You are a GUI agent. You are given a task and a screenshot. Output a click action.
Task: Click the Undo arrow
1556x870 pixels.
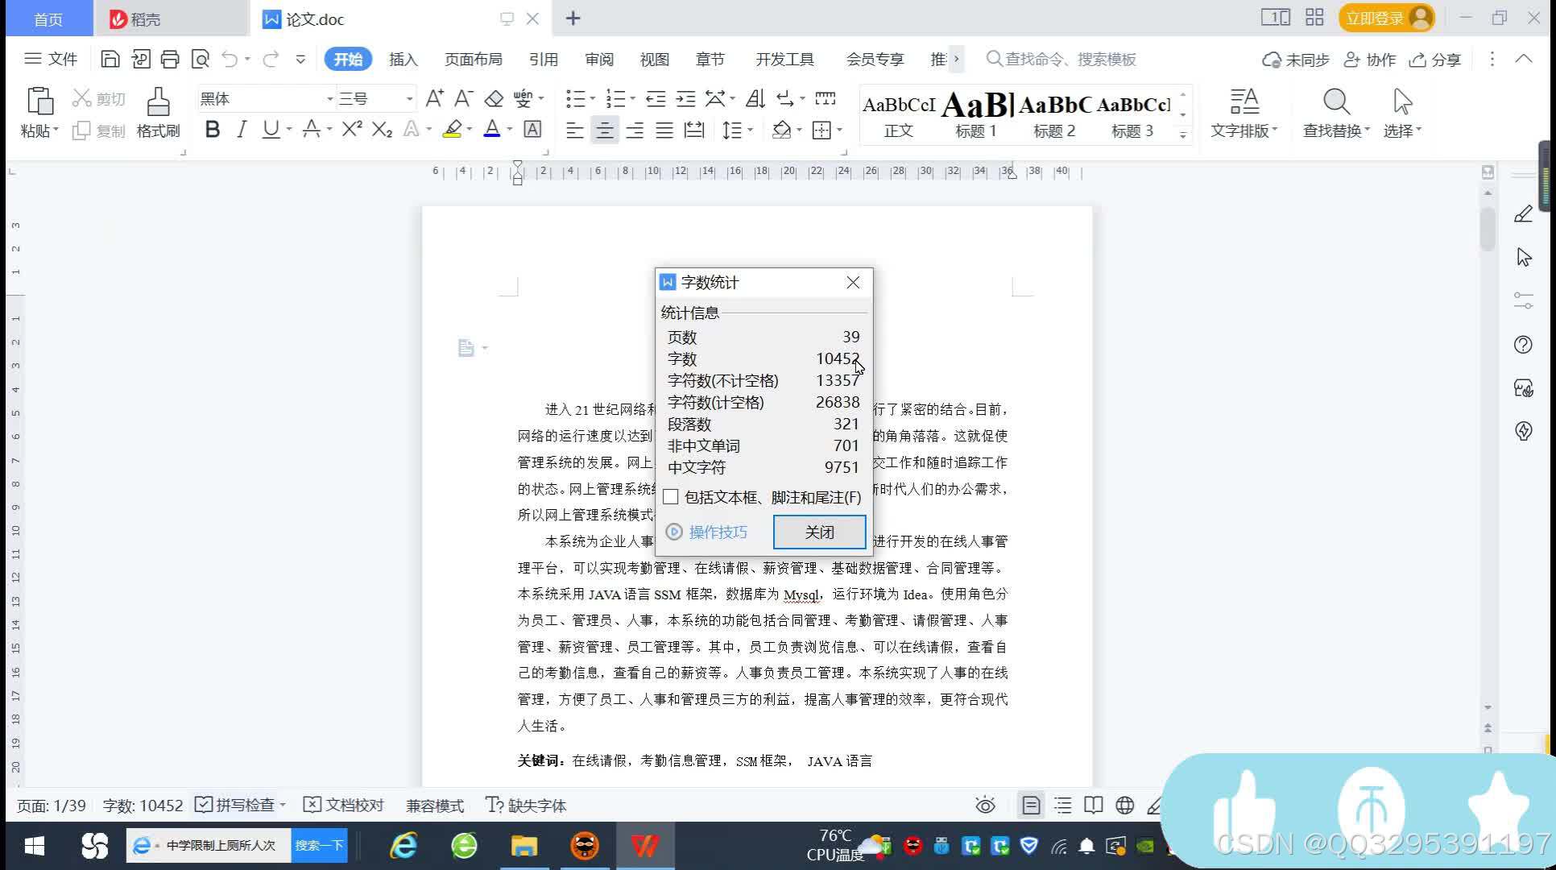tap(230, 59)
